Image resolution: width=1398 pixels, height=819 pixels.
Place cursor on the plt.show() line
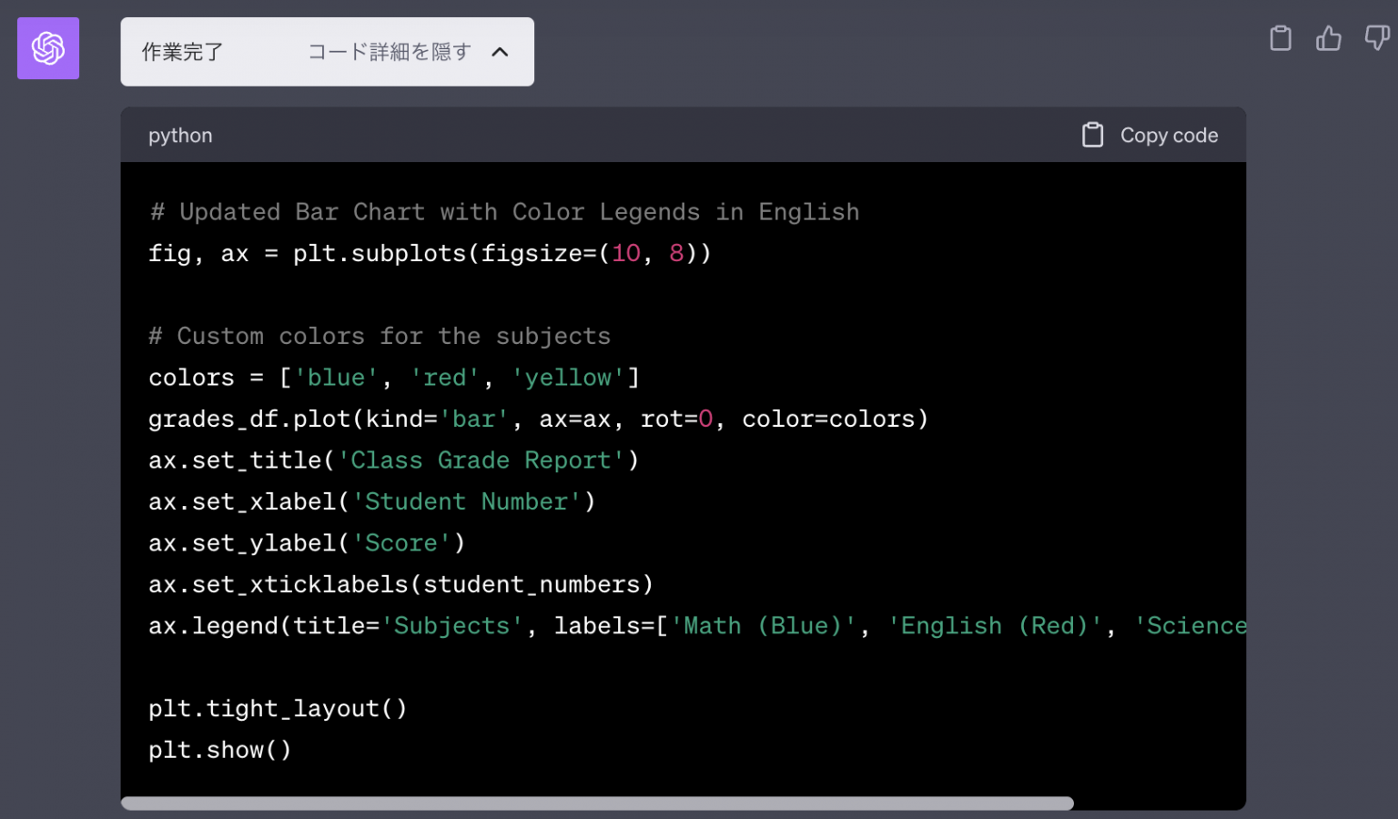pos(218,749)
